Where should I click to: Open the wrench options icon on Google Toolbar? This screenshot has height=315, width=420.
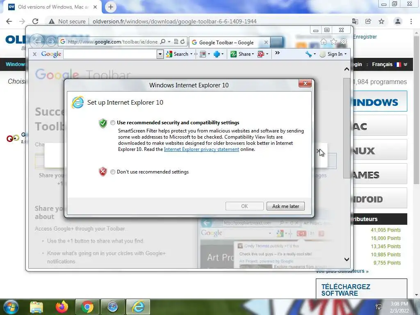click(x=308, y=54)
